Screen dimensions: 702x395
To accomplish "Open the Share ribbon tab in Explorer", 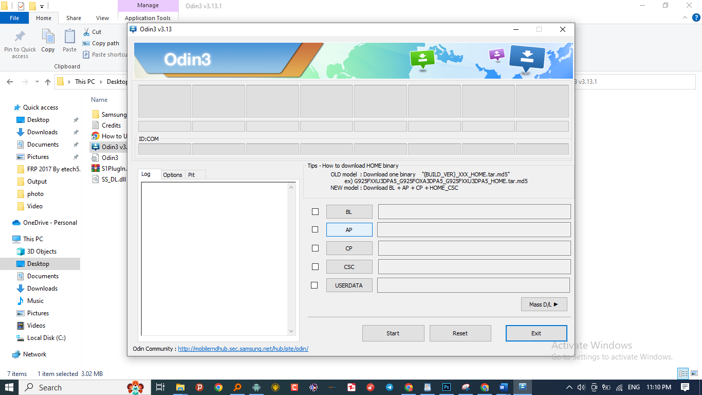I will click(x=73, y=18).
